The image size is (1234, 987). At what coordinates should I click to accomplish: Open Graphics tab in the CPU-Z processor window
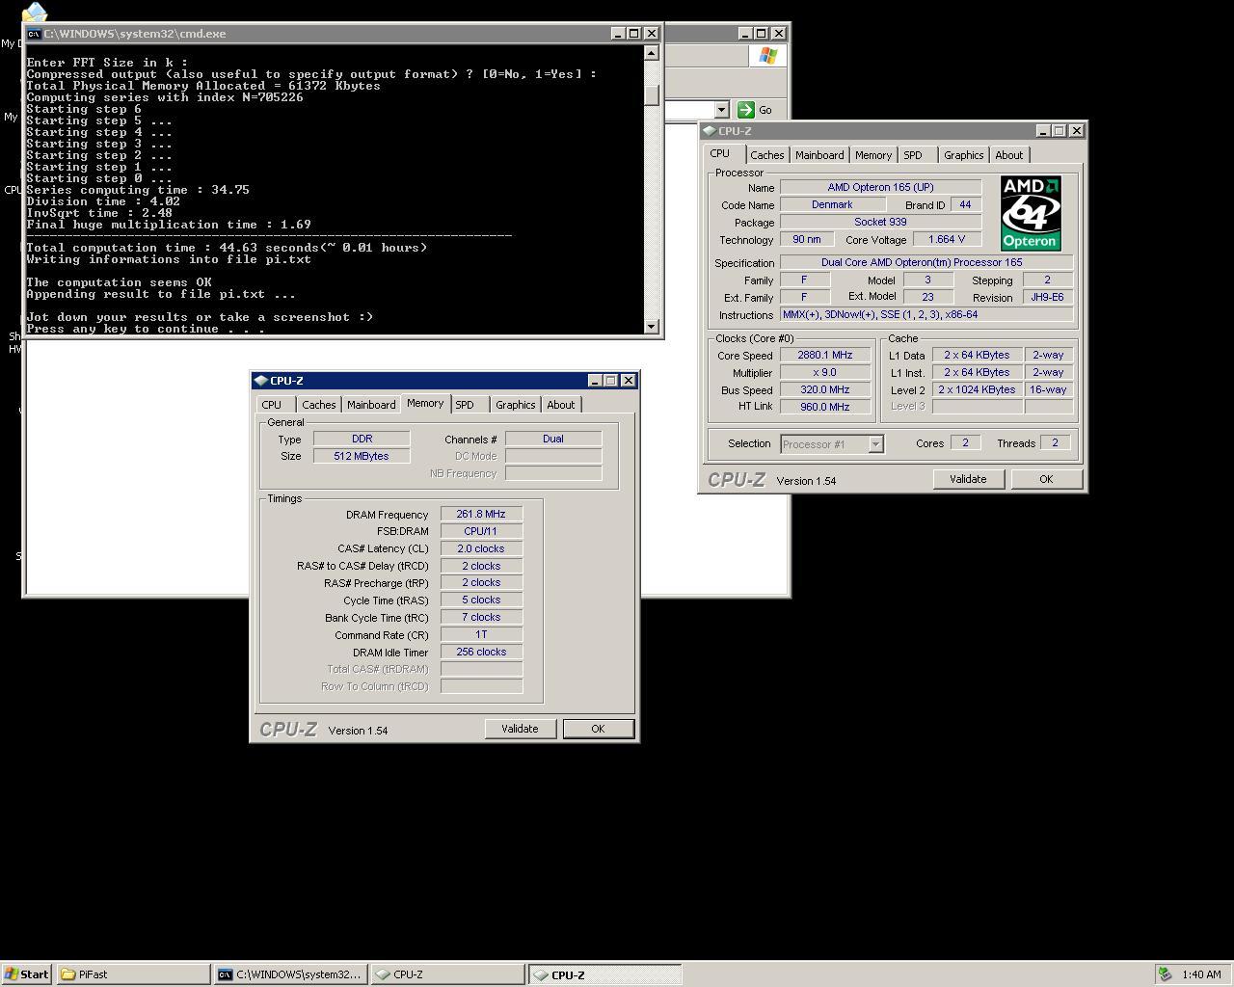(964, 155)
